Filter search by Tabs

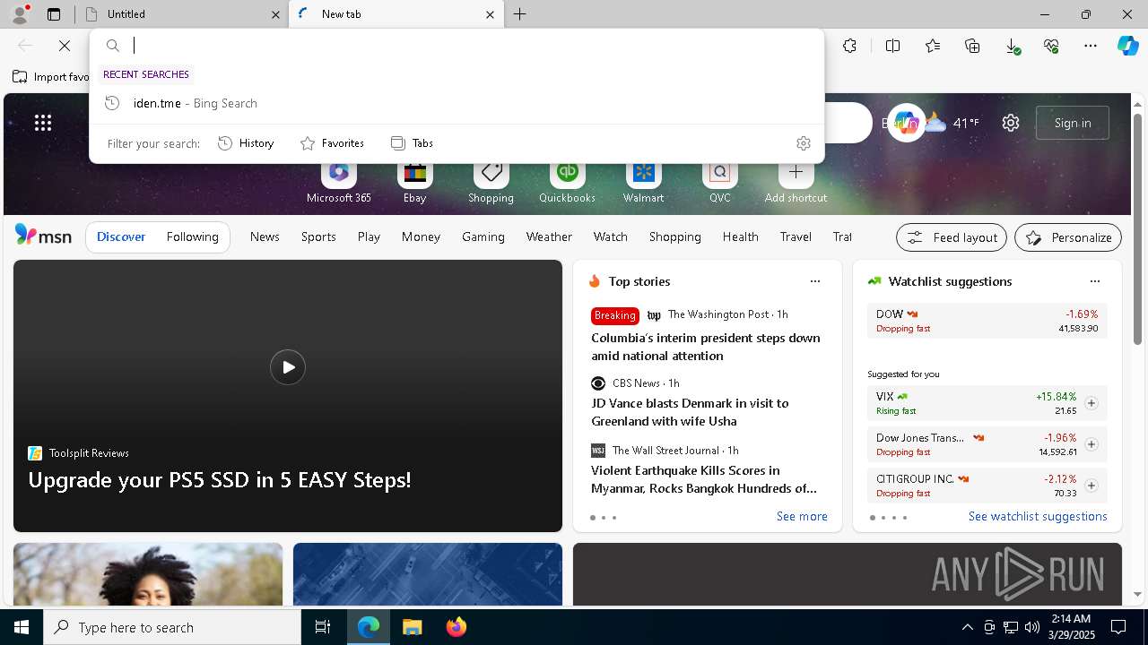[412, 143]
